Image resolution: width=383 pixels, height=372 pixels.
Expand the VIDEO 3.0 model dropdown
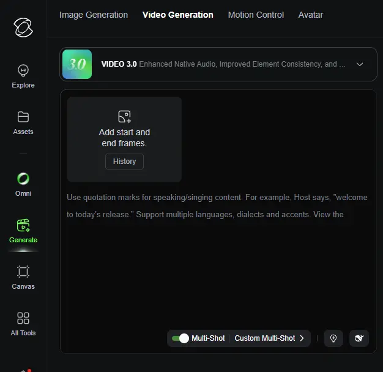pos(360,64)
